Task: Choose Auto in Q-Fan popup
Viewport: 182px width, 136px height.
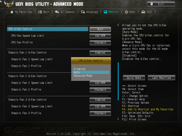Action: pyautogui.click(x=91, y=73)
